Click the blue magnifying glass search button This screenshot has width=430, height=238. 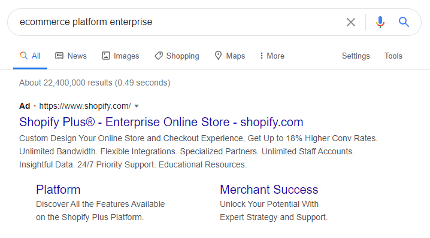point(404,22)
